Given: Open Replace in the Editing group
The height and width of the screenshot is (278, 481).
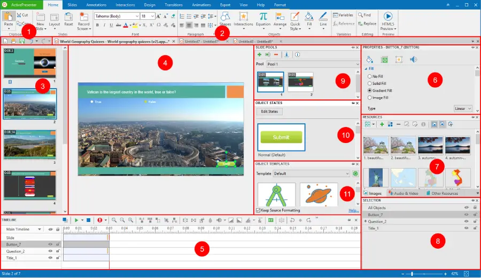Looking at the screenshot, I should (x=367, y=23).
